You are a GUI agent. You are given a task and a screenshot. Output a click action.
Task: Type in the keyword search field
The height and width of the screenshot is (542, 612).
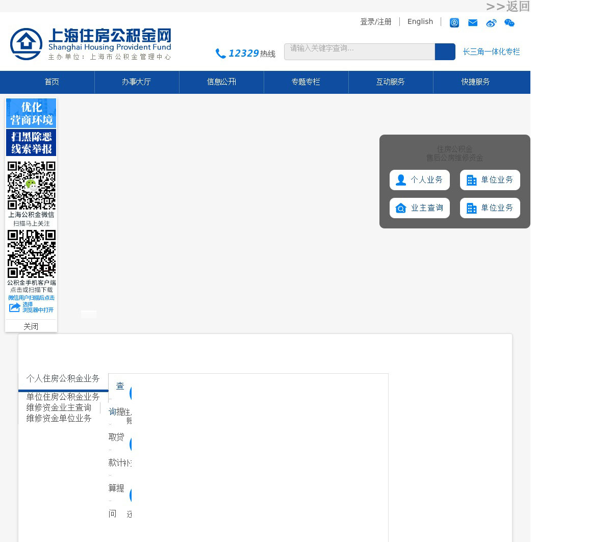click(359, 52)
